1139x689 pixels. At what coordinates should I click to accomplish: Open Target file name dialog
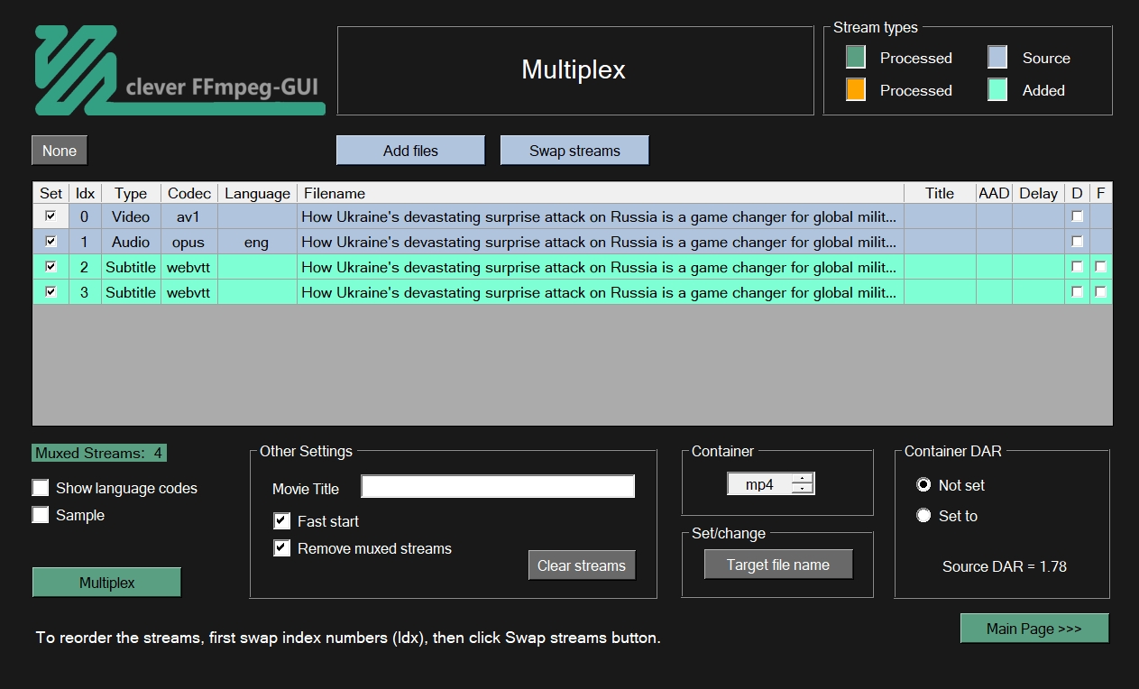(778, 565)
